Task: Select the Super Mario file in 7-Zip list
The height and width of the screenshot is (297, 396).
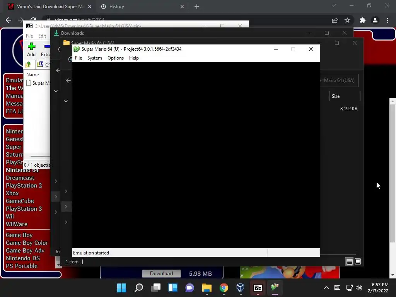Action: [x=38, y=83]
